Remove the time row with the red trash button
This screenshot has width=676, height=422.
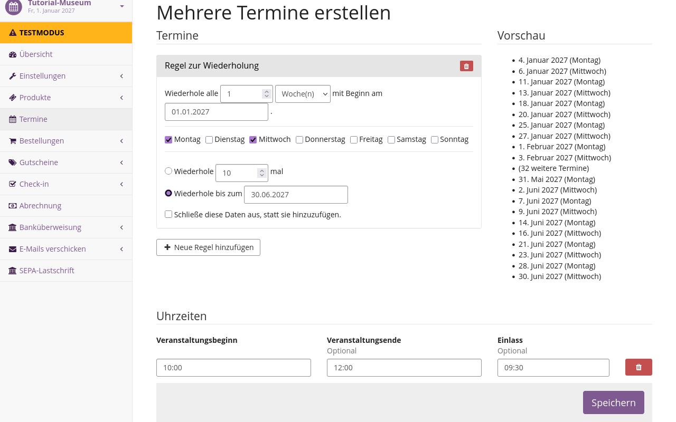639,367
